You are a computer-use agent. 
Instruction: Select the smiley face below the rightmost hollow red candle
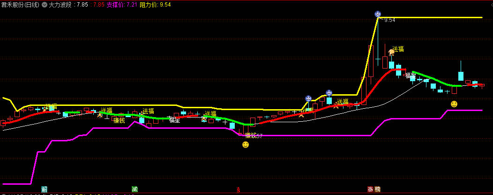coord(454,104)
